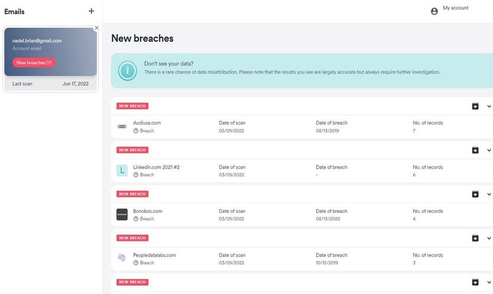The height and width of the screenshot is (294, 493).
Task: Click the Last scan date Jun 17, 2022
Action: [75, 84]
